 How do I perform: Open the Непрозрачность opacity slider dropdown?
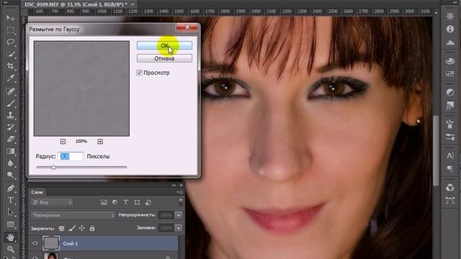[179, 215]
